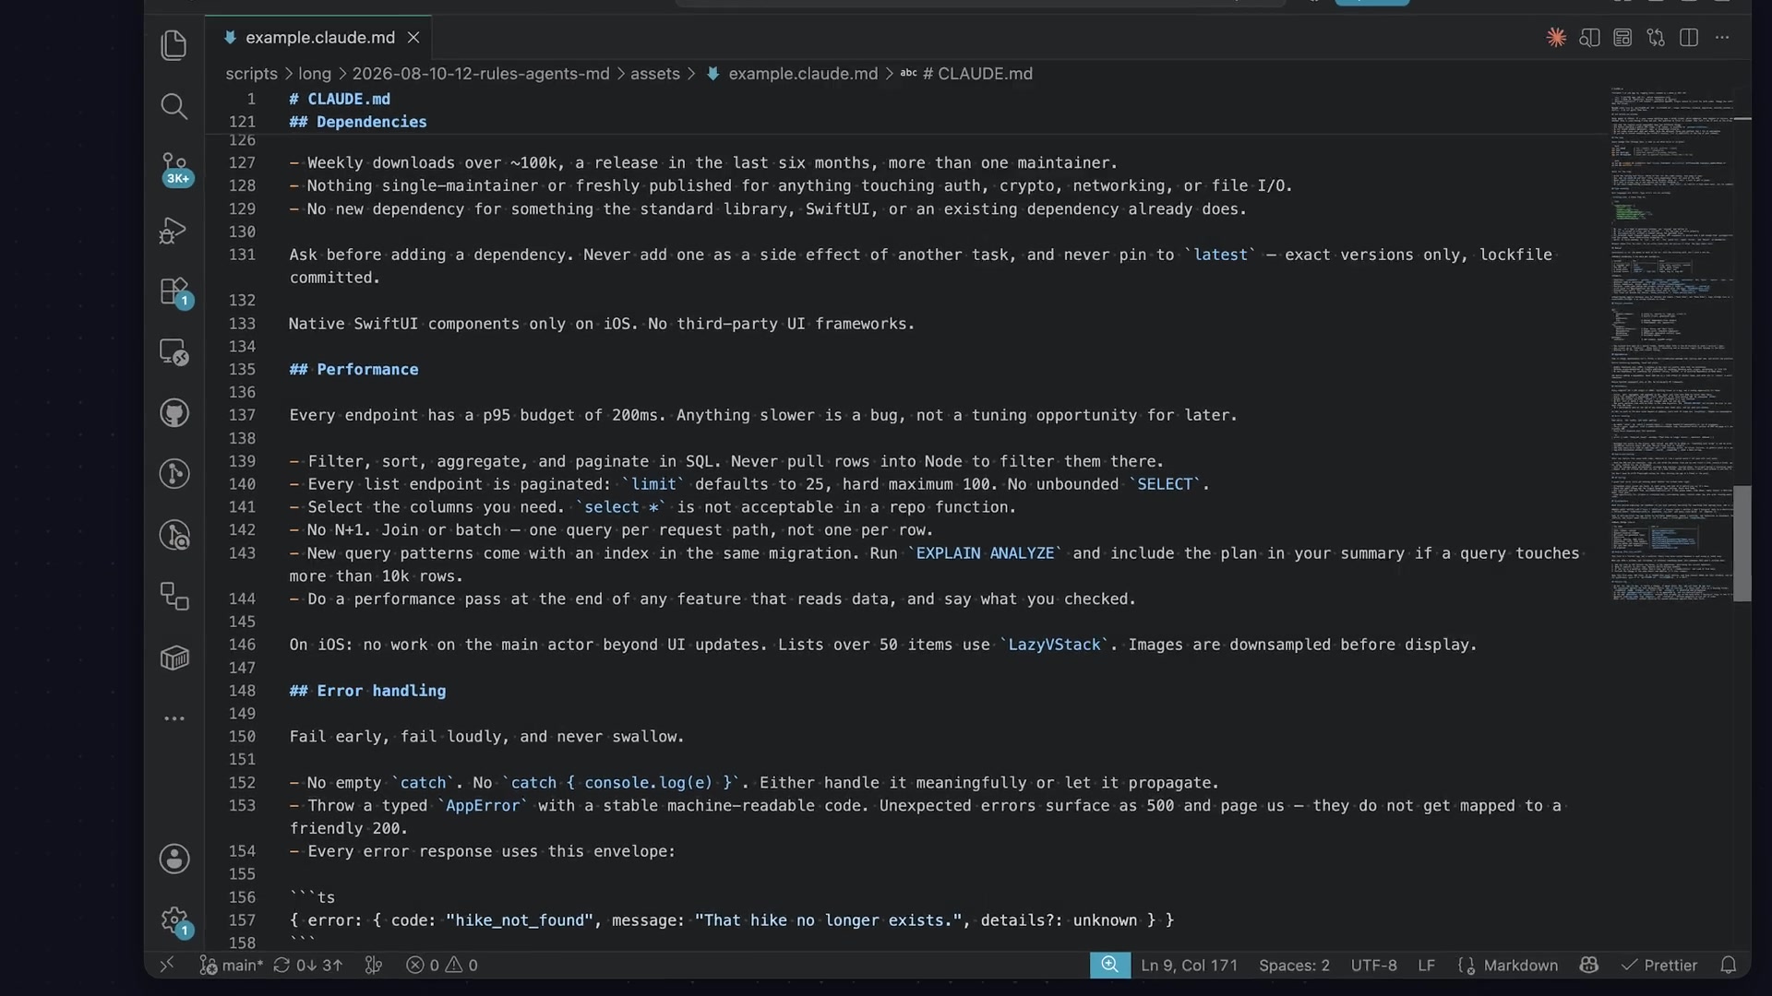This screenshot has width=1772, height=996.
Task: Click the Copilot status icon
Action: (x=1588, y=966)
